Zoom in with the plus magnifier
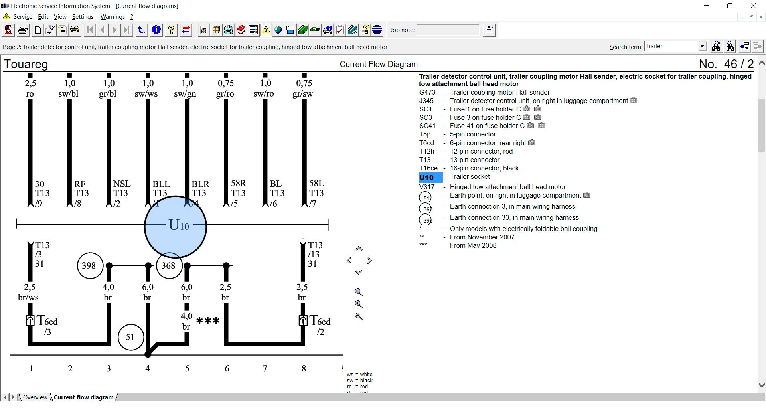The height and width of the screenshot is (411, 766). (x=359, y=304)
